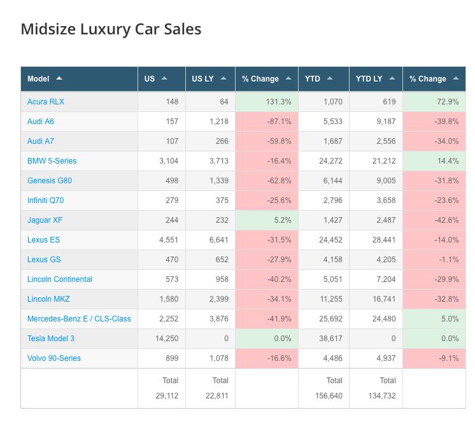Click the Midsize Luxury Car Sales heading
Screen dimensions: 475x422
[x=111, y=29]
